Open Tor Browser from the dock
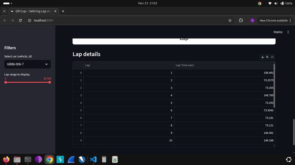The image size is (295, 165). [38, 160]
